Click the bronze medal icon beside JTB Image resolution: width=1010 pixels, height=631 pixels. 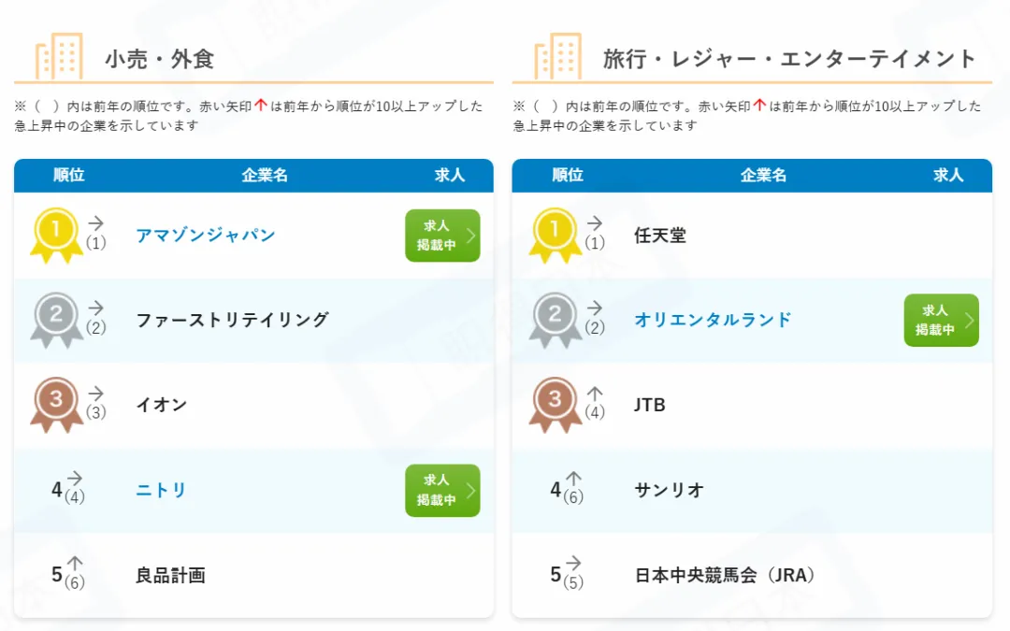555,405
